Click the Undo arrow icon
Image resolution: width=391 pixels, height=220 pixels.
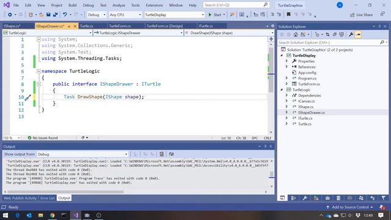coord(65,15)
